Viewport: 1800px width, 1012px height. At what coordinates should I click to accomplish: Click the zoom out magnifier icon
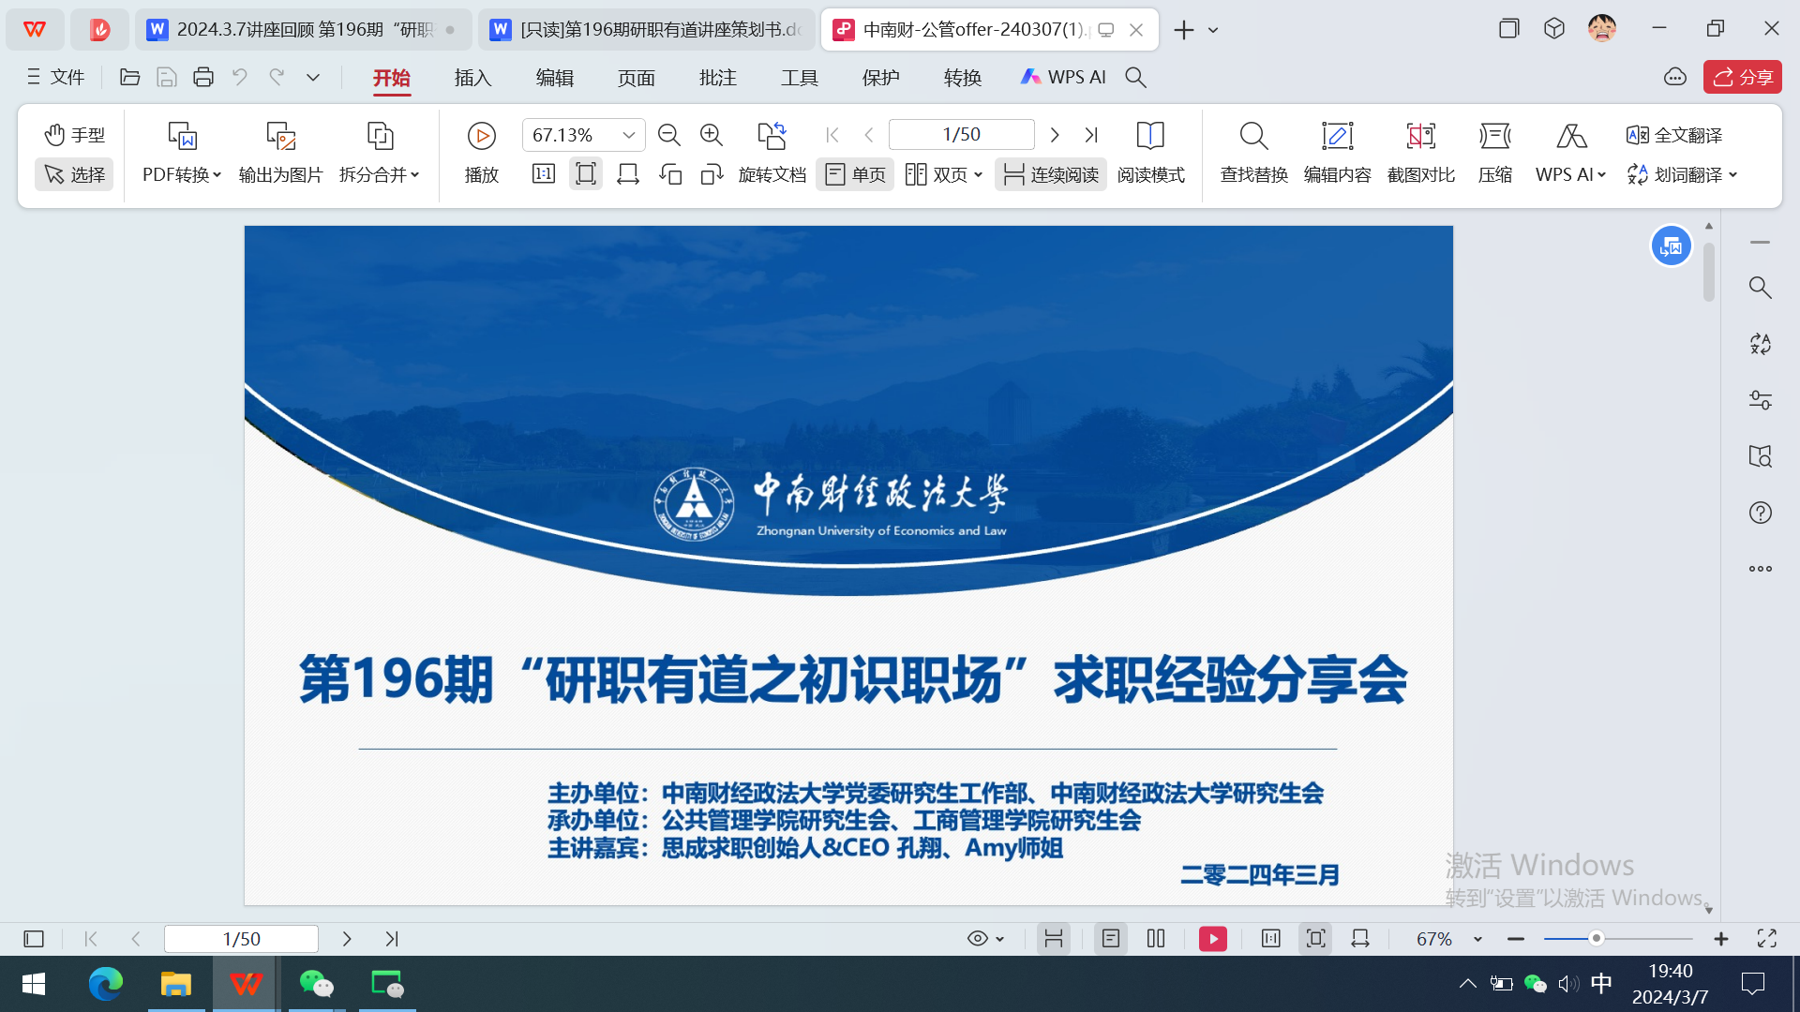coord(668,135)
